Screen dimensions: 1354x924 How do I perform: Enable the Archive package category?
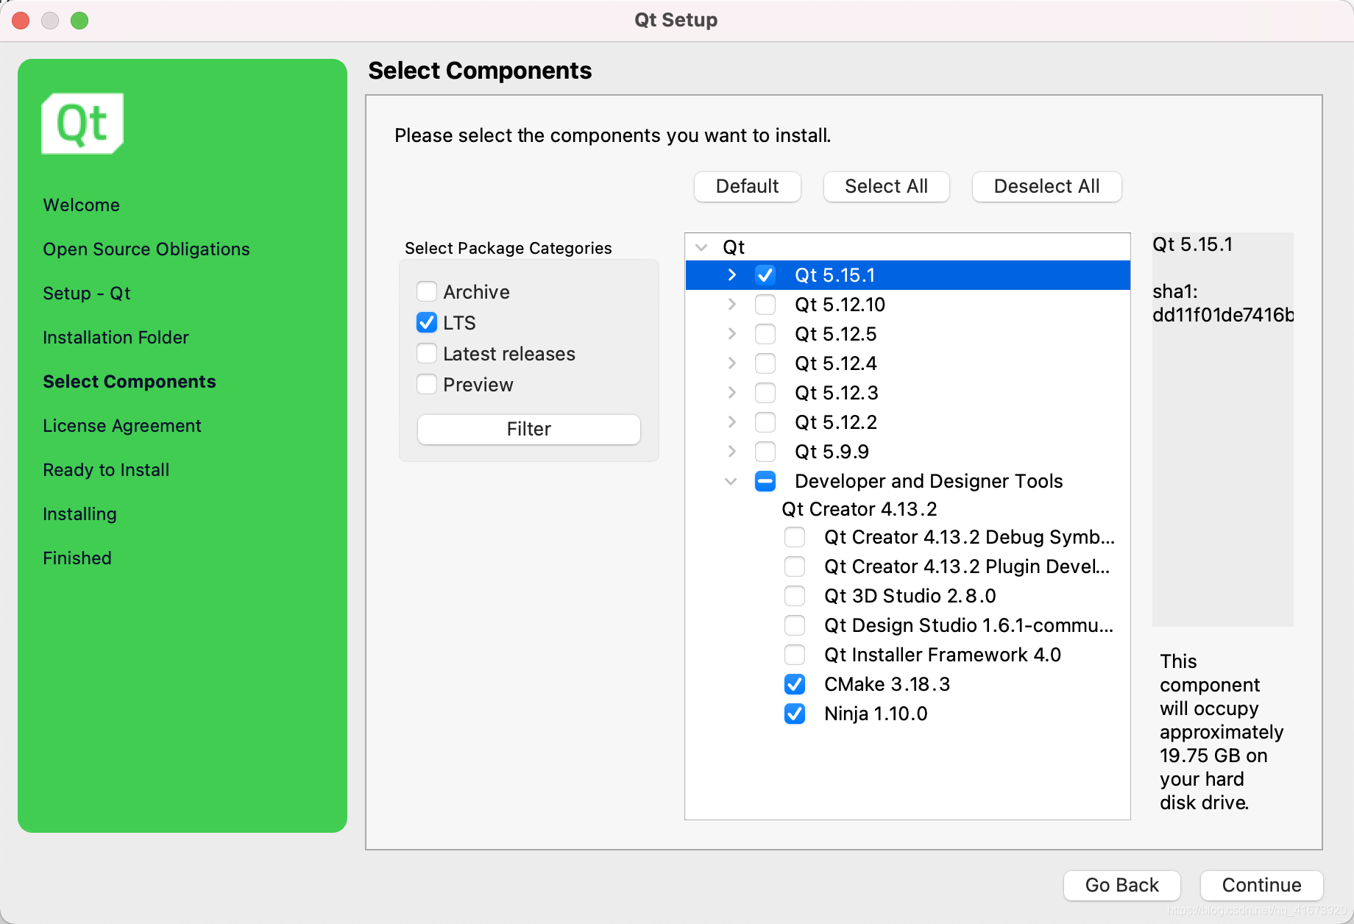(x=426, y=291)
